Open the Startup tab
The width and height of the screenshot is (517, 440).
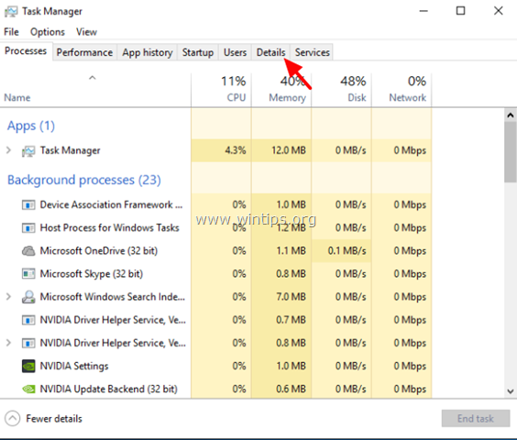[198, 52]
